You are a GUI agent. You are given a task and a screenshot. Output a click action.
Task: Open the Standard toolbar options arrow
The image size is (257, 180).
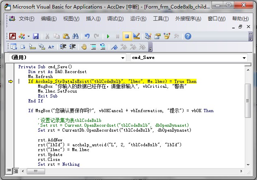251,37
